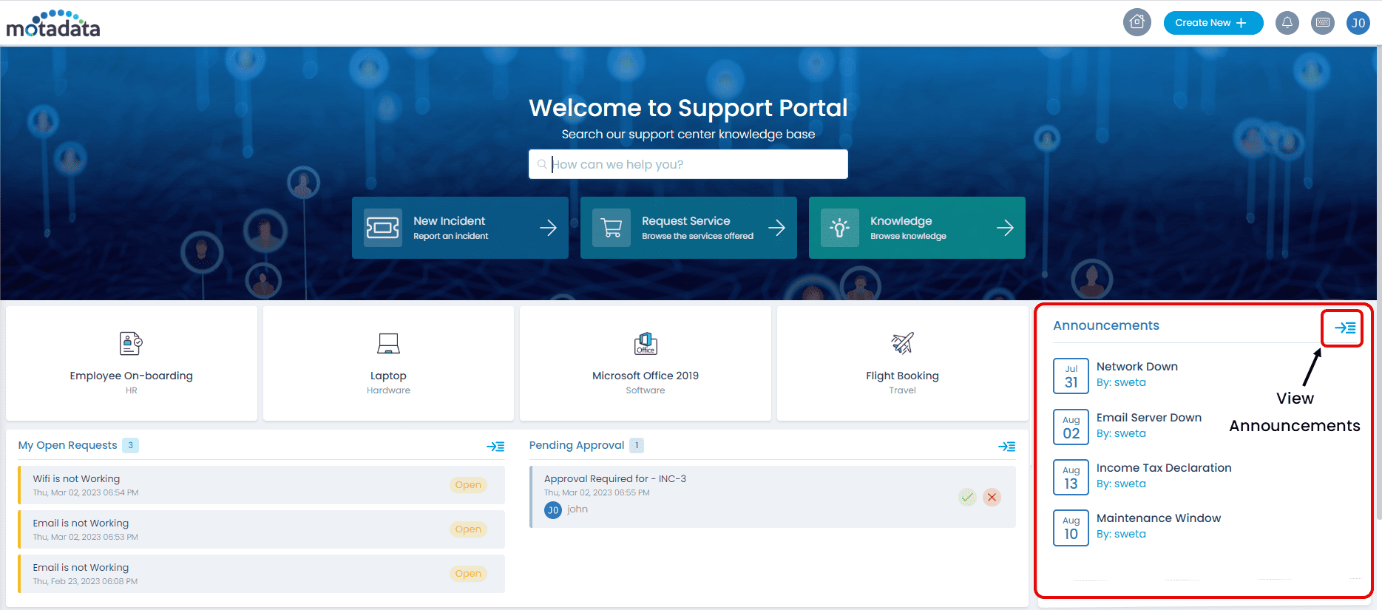This screenshot has height=610, width=1382.
Task: Click the Jul 31 date badge
Action: [1071, 376]
